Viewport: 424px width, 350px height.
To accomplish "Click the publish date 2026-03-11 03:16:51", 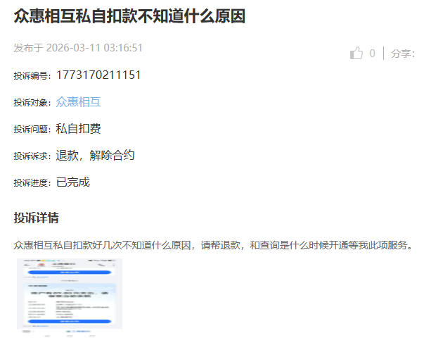I will (x=94, y=48).
